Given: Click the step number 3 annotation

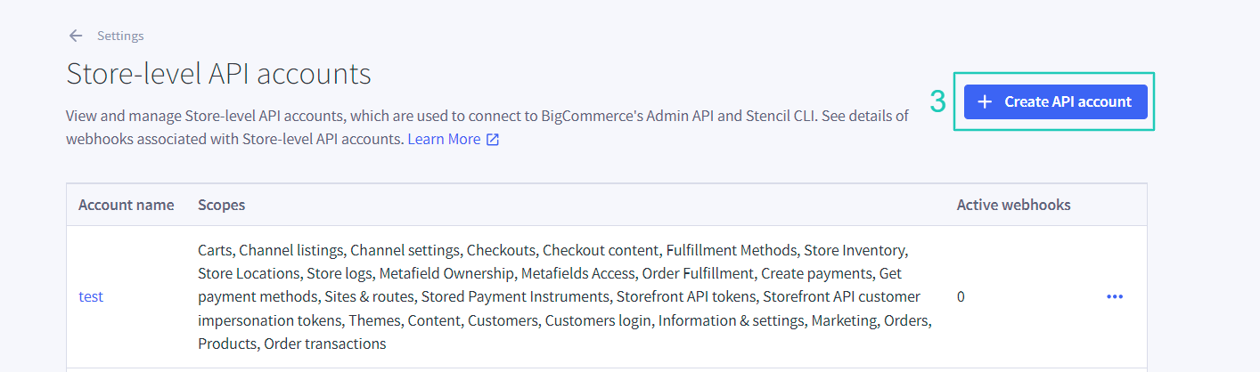Looking at the screenshot, I should (937, 102).
